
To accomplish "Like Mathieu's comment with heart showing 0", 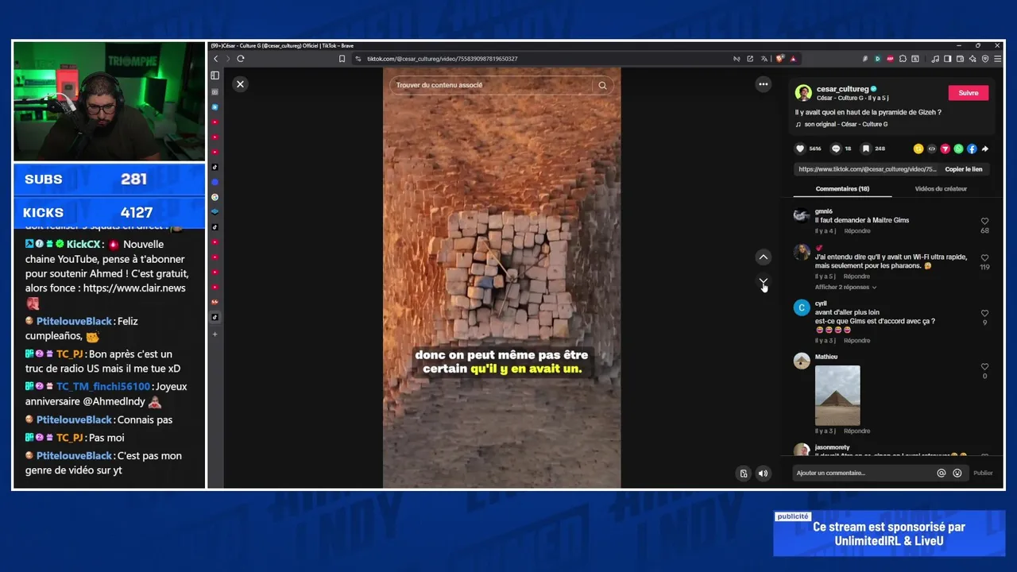I will coord(984,367).
